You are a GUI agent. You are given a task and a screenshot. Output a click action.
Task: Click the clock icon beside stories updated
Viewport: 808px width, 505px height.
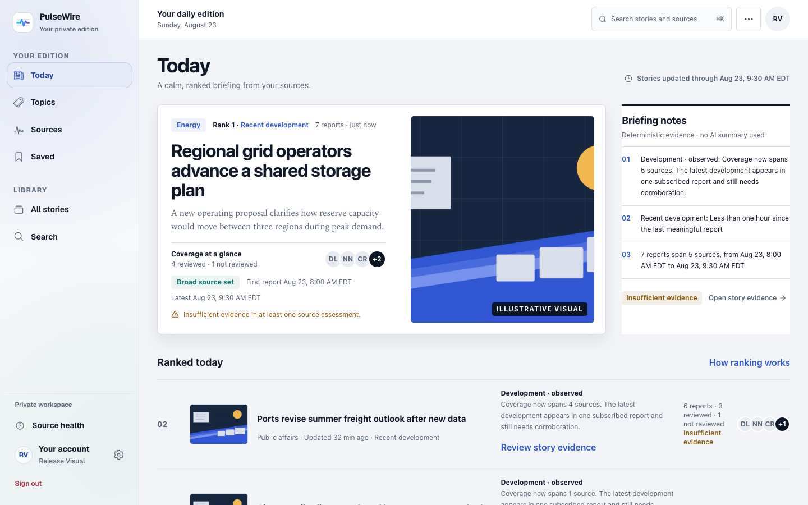[x=628, y=79]
